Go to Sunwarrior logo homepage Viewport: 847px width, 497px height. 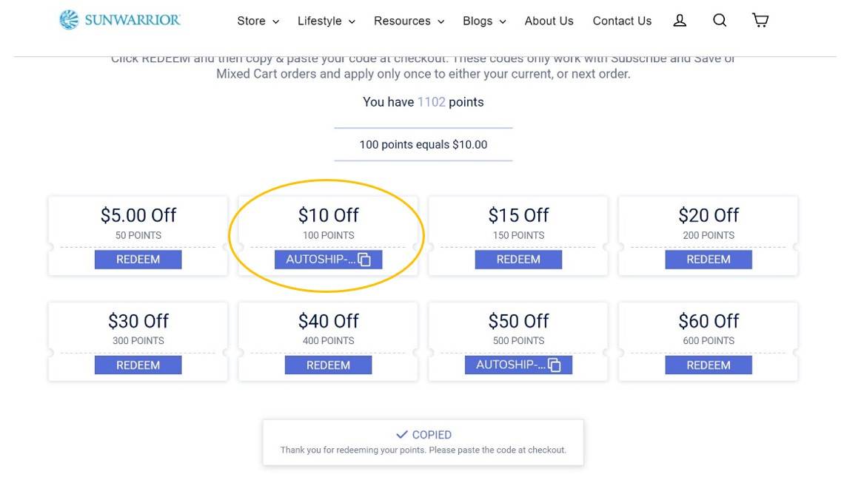tap(120, 20)
